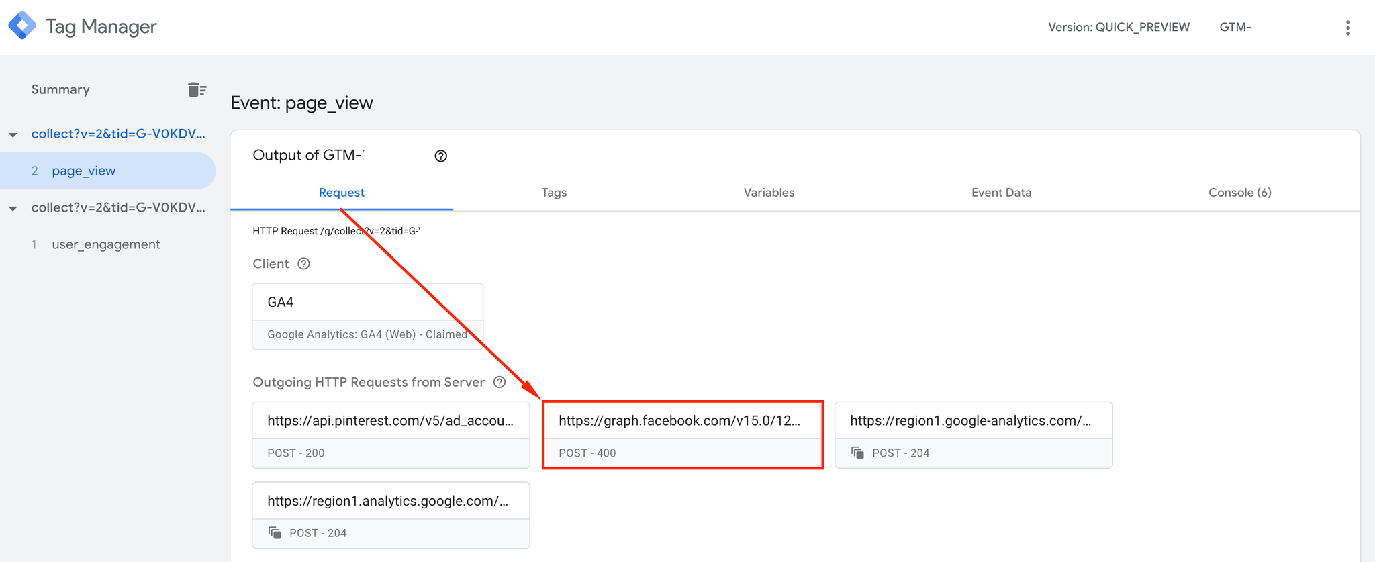The width and height of the screenshot is (1375, 562).
Task: Click the HTTP Request /g/collect text line
Action: pos(336,231)
